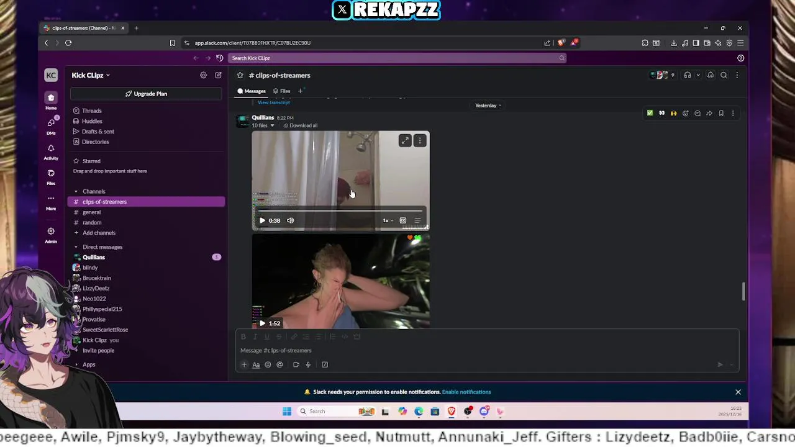Star the clips-of-streamers channel
795x447 pixels.
(240, 75)
